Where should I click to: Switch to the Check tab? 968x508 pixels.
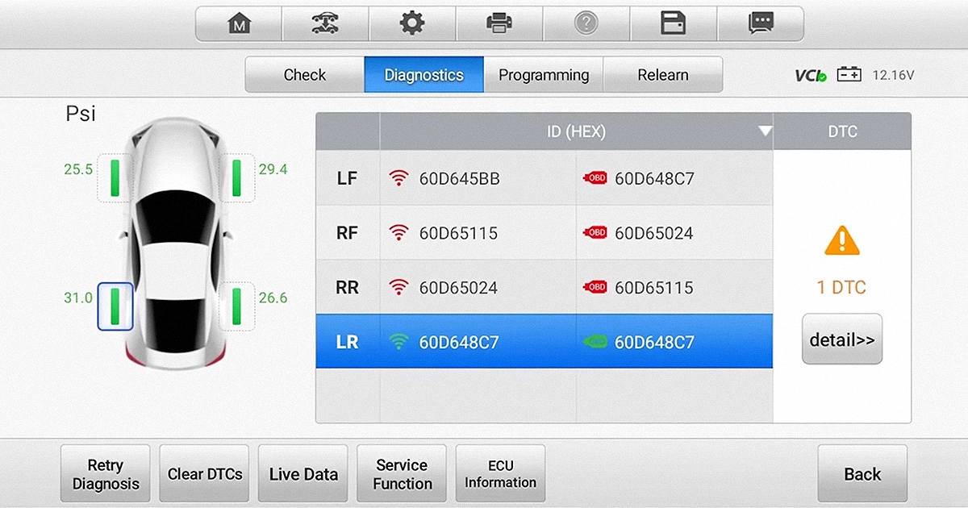point(304,74)
